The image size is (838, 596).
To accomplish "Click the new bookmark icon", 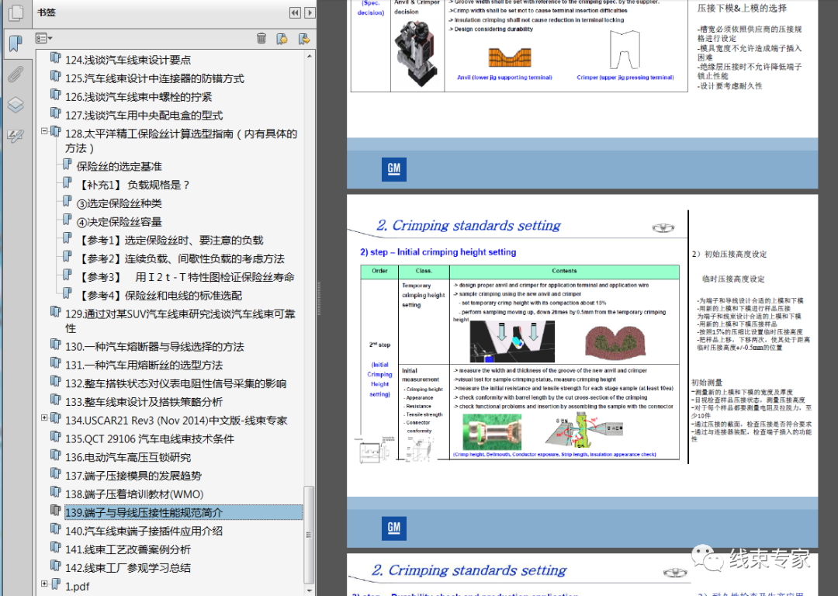I will [282, 39].
